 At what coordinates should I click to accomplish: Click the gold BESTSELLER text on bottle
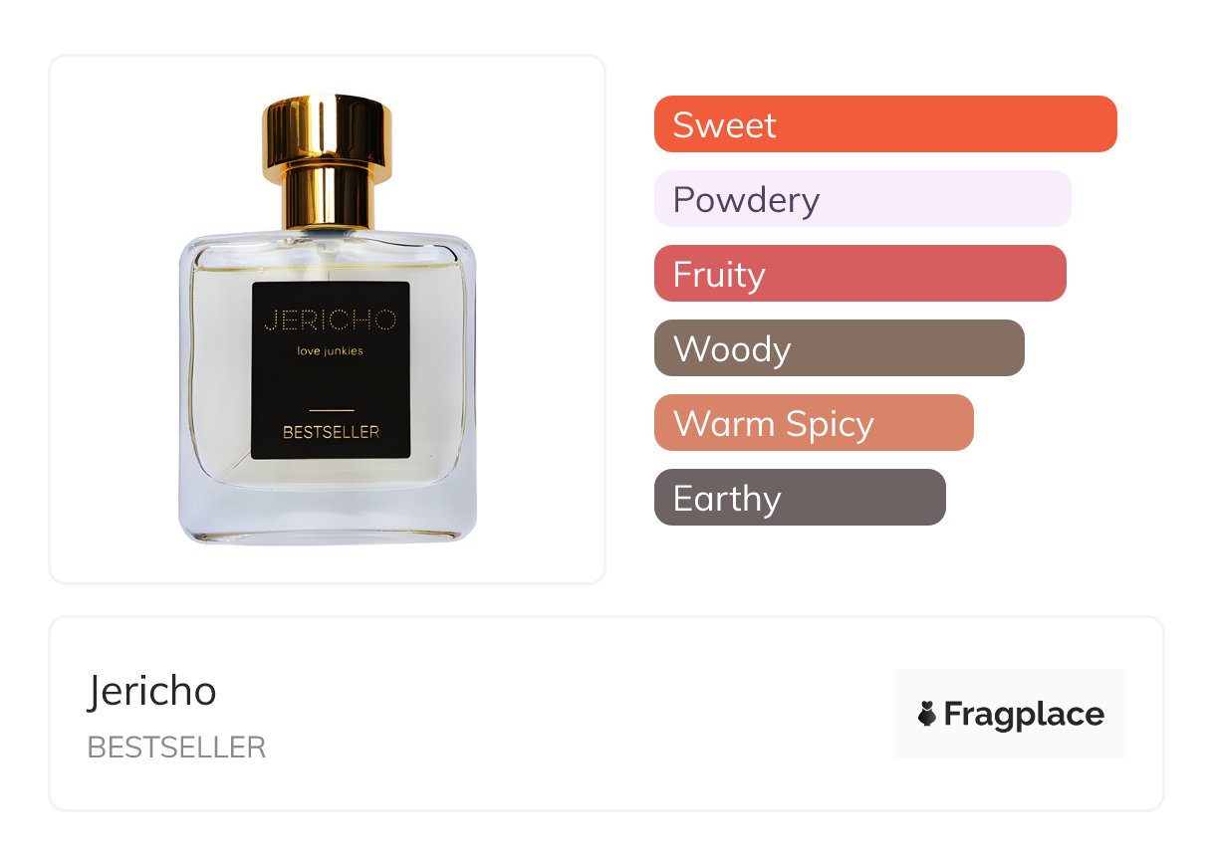[331, 433]
